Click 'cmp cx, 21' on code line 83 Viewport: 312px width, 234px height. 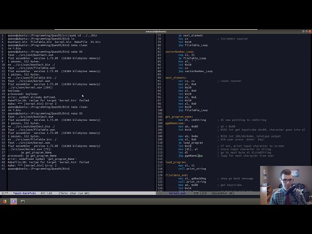tap(186, 55)
